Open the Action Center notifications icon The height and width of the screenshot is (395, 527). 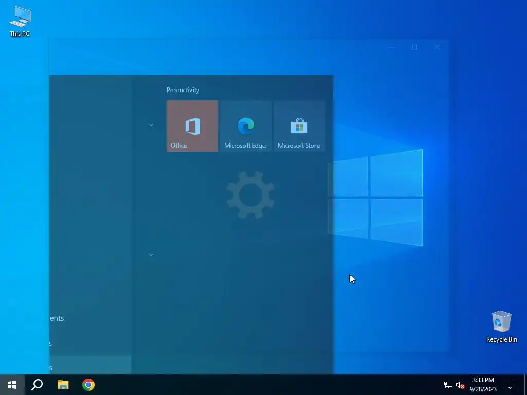click(510, 385)
